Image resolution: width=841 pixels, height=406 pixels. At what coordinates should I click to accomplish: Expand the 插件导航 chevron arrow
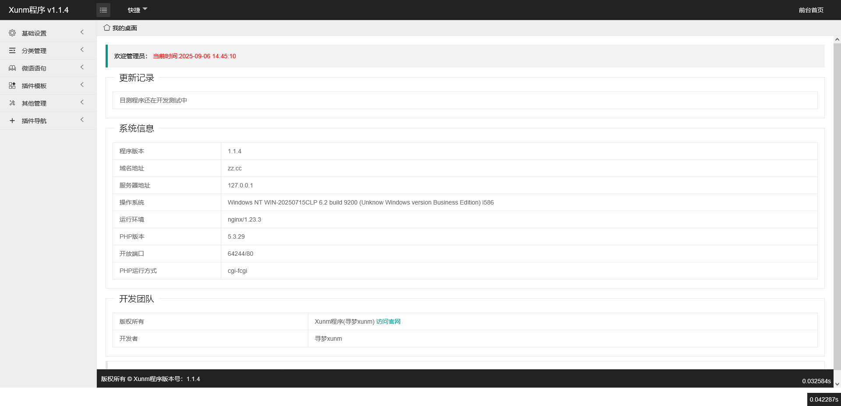coord(82,120)
